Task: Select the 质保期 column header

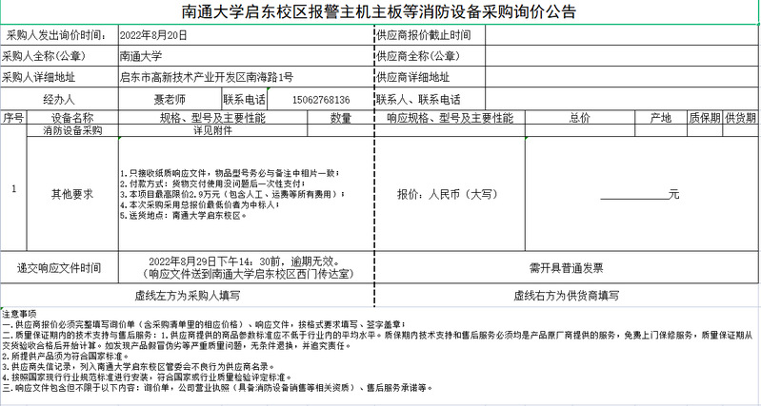Action: tap(705, 117)
